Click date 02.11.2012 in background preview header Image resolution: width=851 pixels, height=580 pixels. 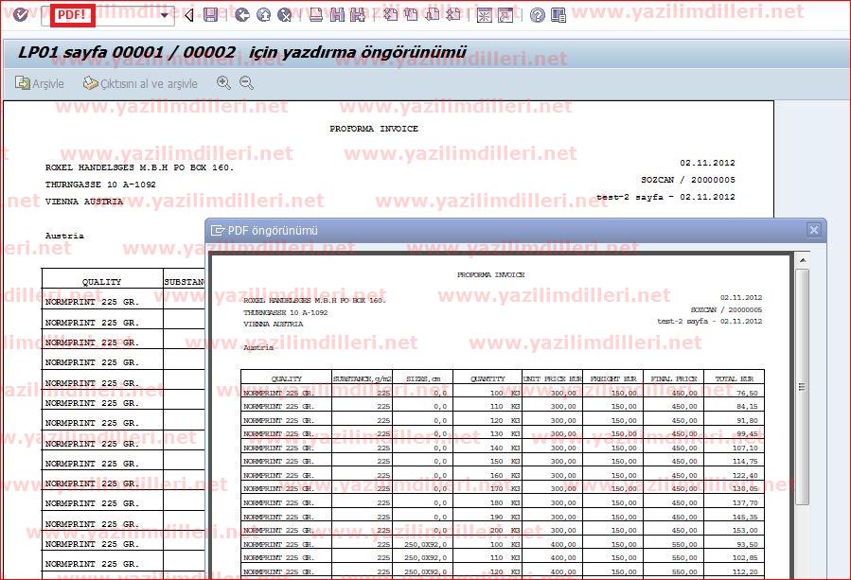click(707, 163)
